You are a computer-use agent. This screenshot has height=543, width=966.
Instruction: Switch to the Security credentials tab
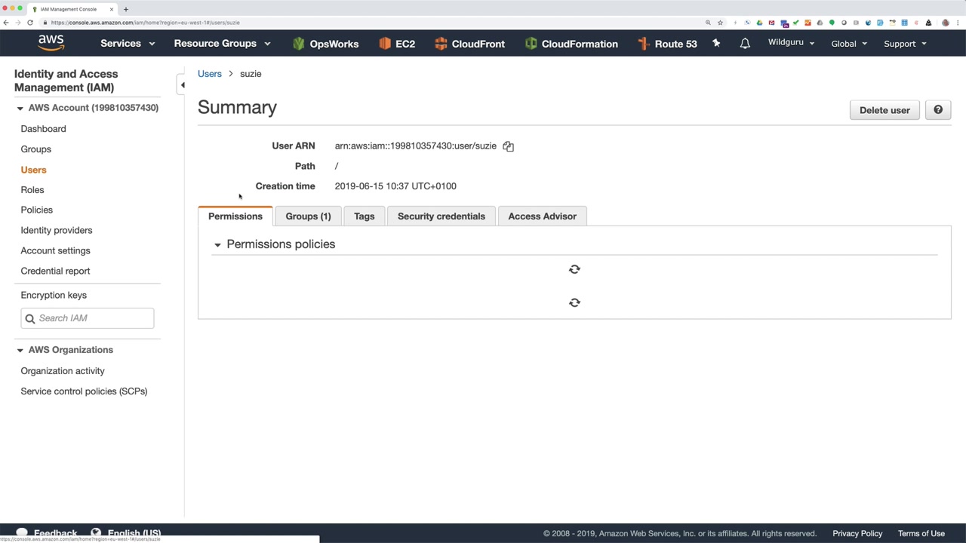click(x=441, y=216)
